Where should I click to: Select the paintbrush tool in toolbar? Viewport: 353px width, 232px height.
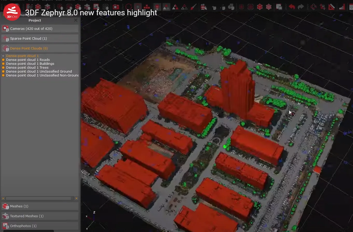[193, 7]
